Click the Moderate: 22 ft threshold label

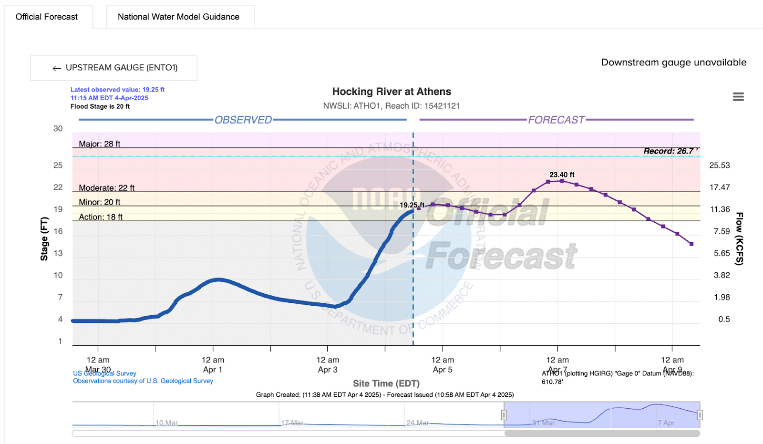click(106, 188)
